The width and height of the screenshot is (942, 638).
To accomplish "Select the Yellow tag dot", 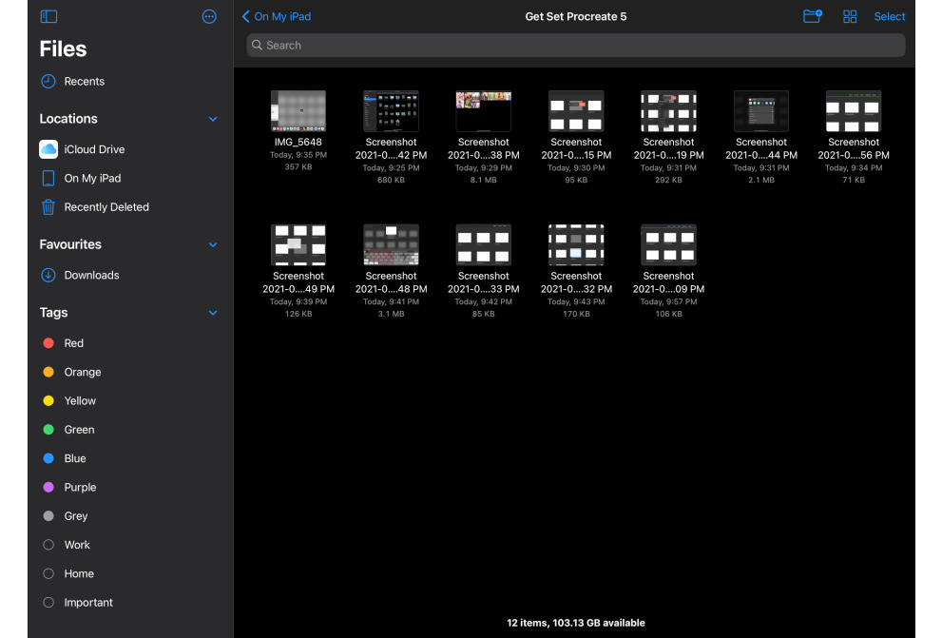I will [48, 400].
